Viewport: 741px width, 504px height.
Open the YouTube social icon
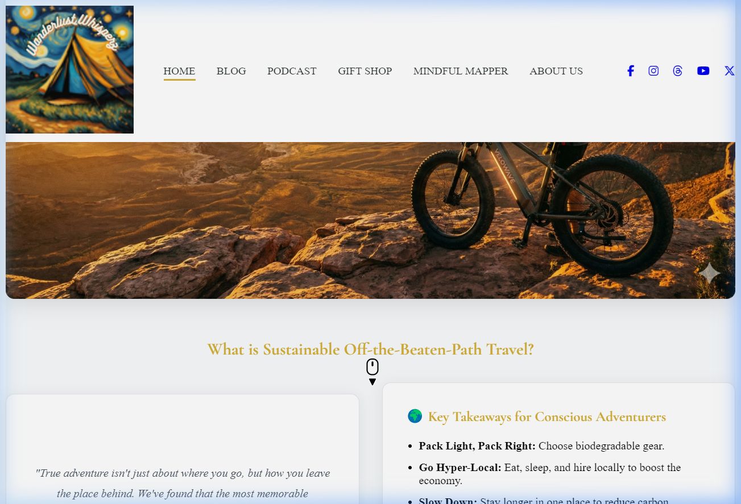pos(703,71)
